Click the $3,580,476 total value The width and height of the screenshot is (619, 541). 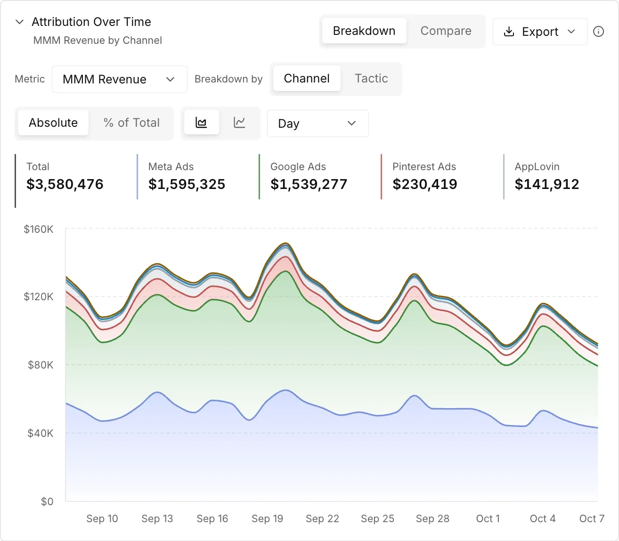[65, 184]
